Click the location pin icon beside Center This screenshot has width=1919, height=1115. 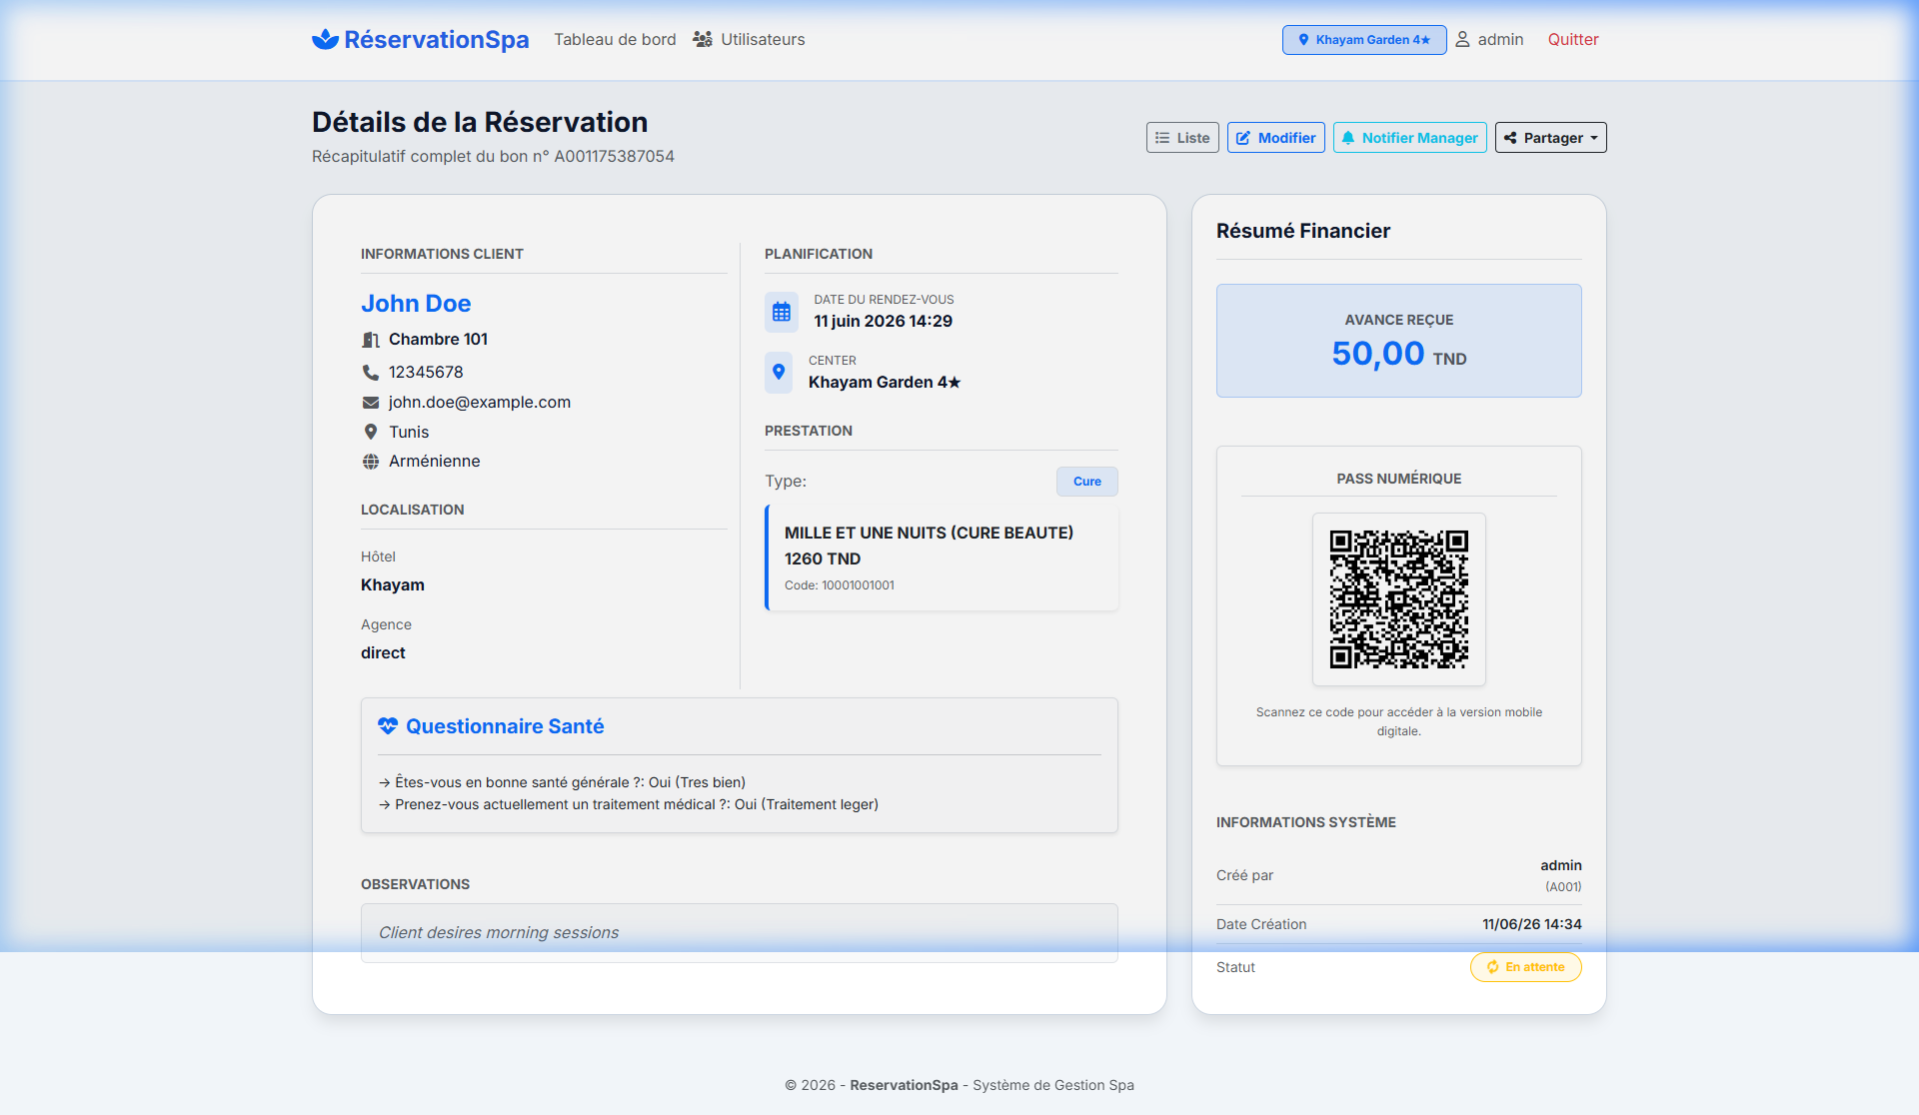point(779,373)
